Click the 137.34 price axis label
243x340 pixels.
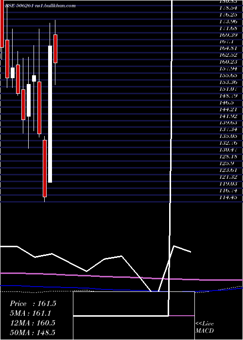tap(228, 130)
